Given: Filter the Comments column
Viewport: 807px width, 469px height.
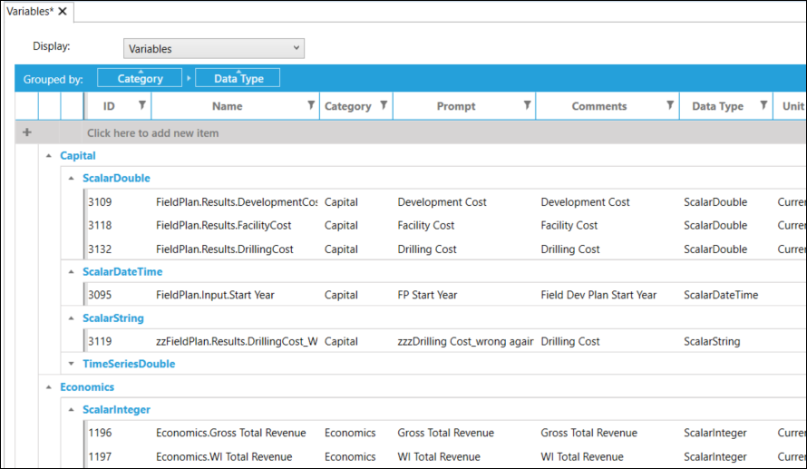Looking at the screenshot, I should point(670,105).
